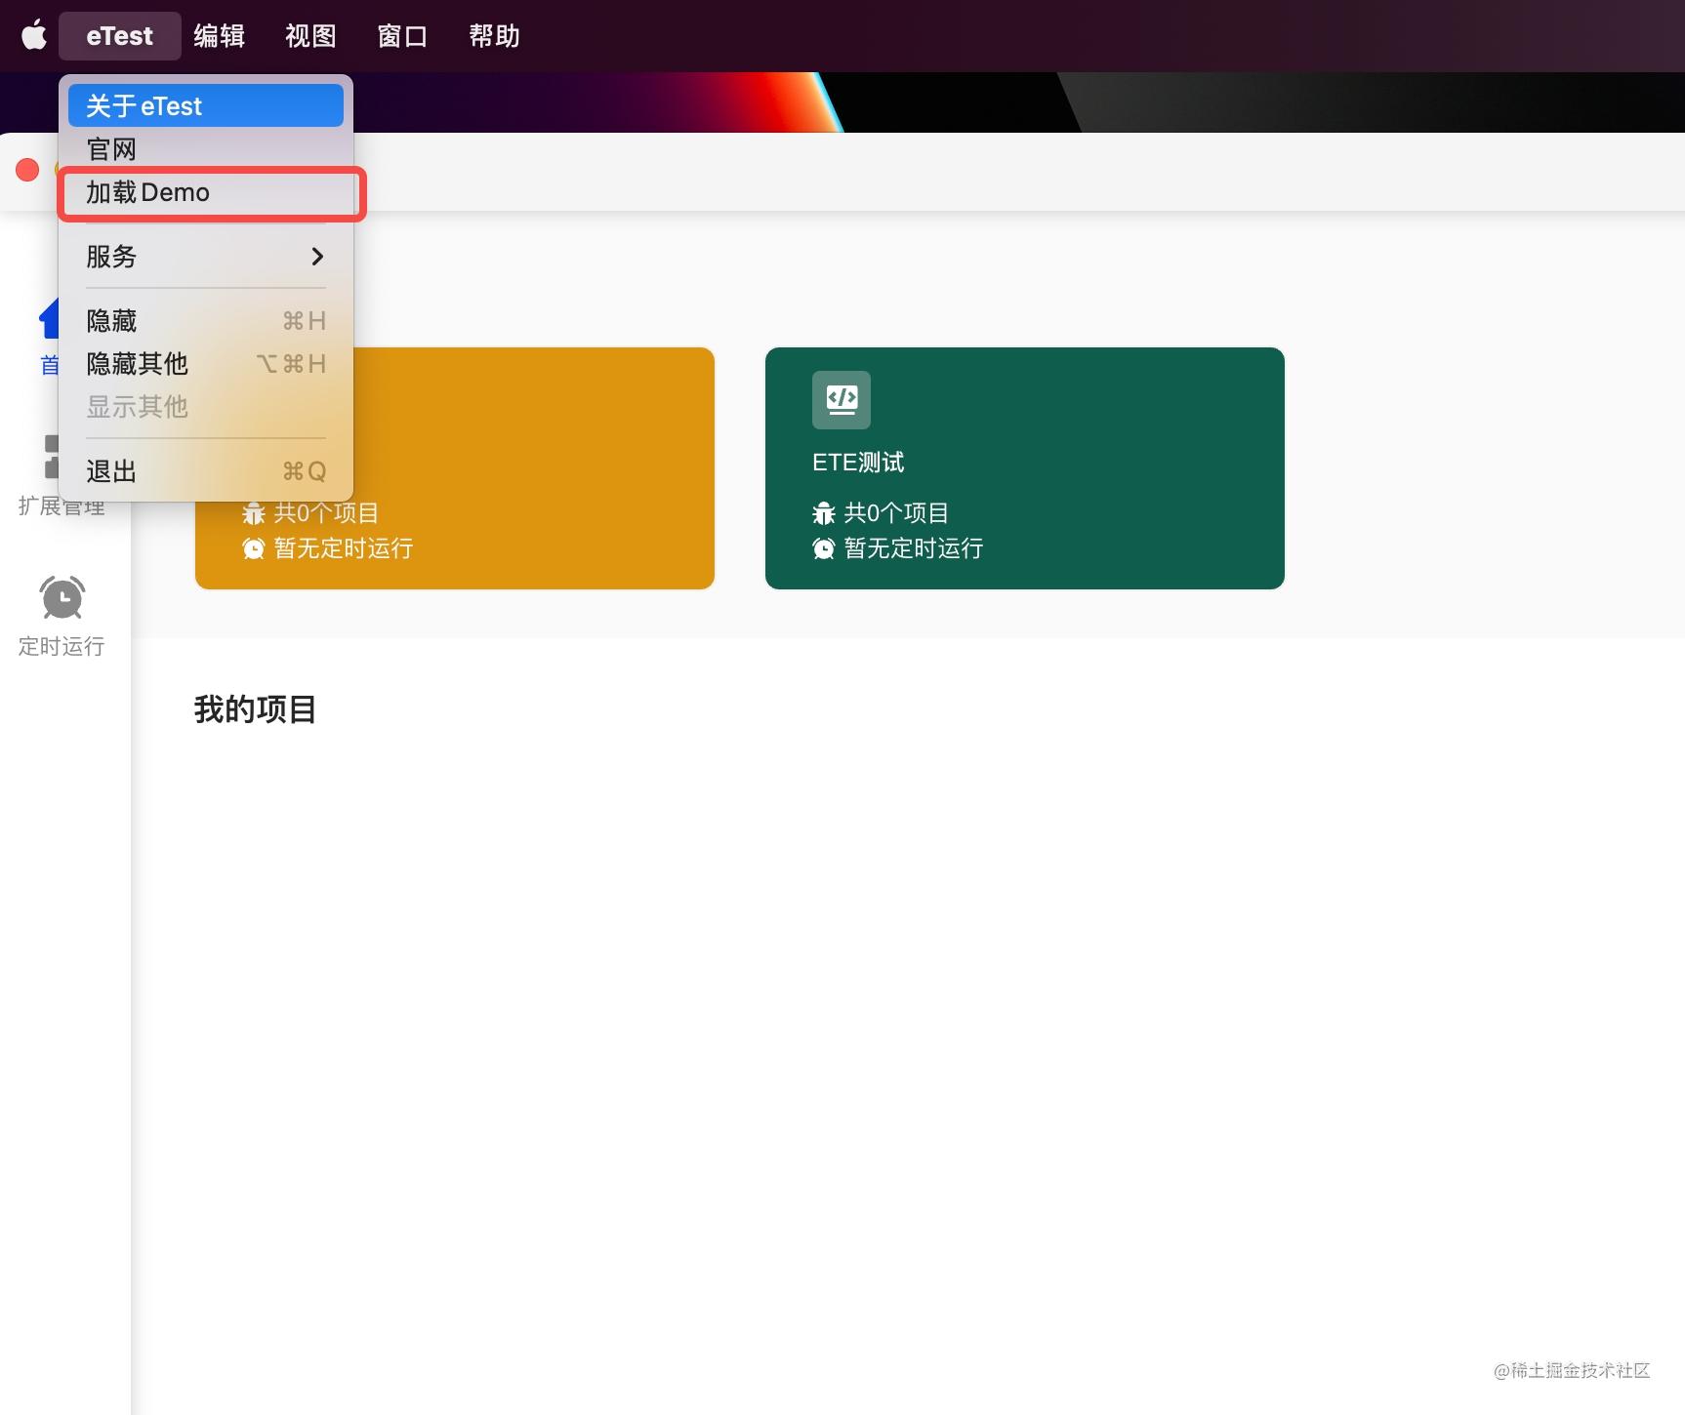
Task: Open the 窗口 menu
Action: pyautogui.click(x=402, y=36)
